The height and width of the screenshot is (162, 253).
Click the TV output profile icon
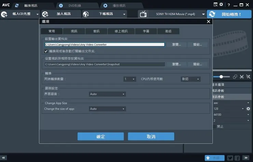click(x=143, y=14)
